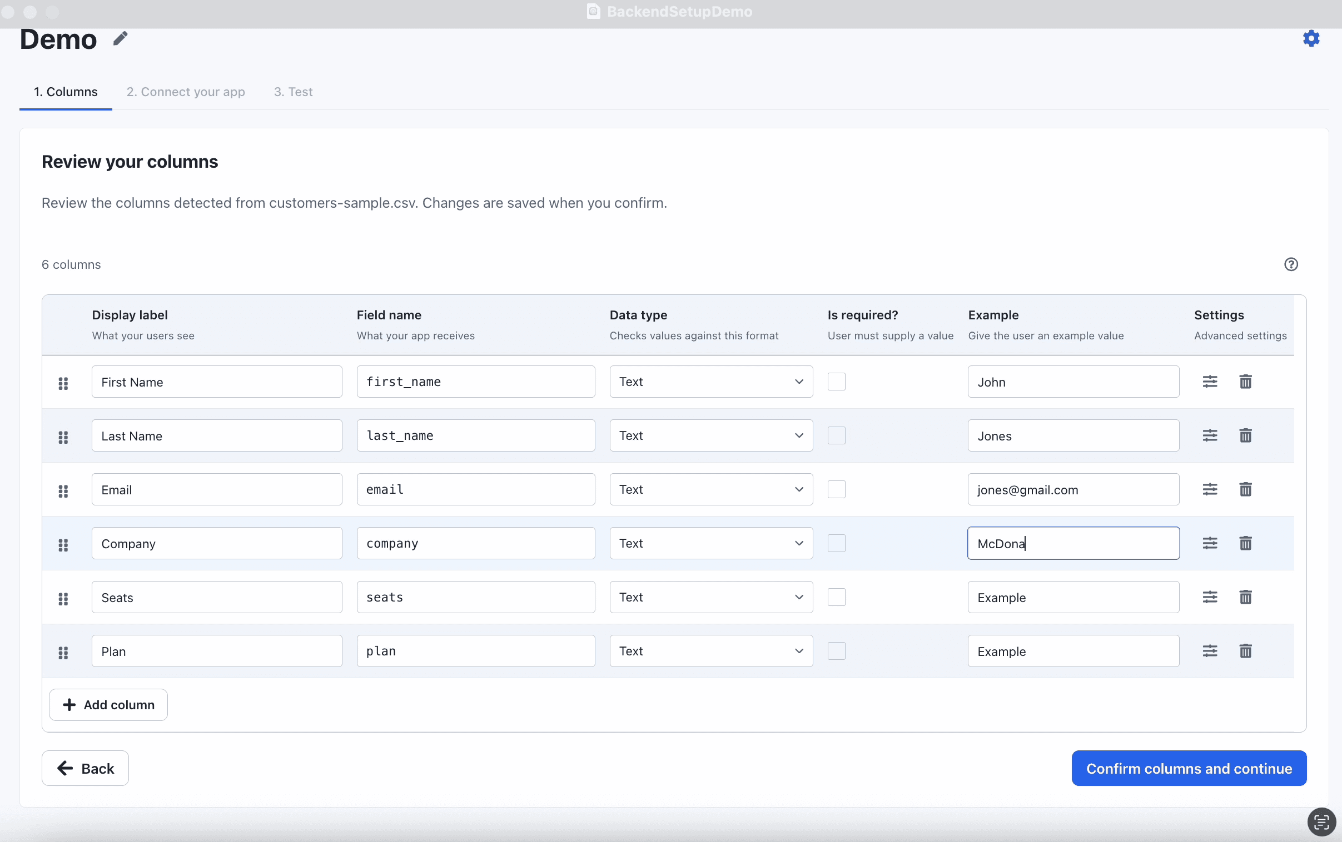Click the Company display label field
Screen dimensions: 1342x842
click(x=217, y=543)
